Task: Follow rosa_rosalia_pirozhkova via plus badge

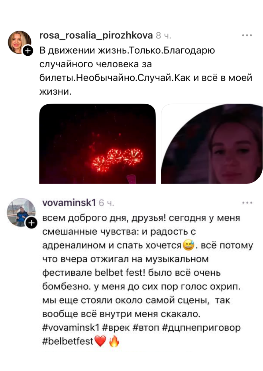Action: 28,51
